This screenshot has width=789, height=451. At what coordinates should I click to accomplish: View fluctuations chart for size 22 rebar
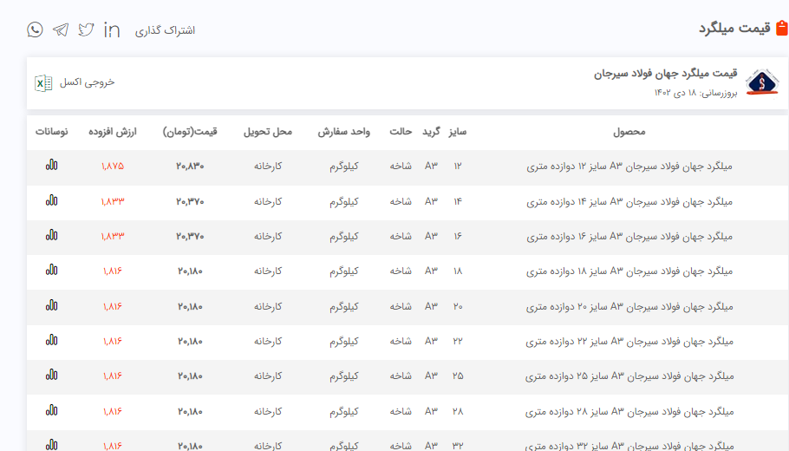pyautogui.click(x=52, y=340)
